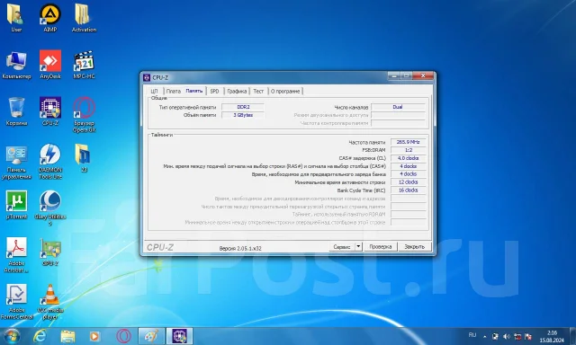Click the Action Center flag tray icon
Image resolution: width=576 pixels, height=345 pixels.
pos(528,336)
